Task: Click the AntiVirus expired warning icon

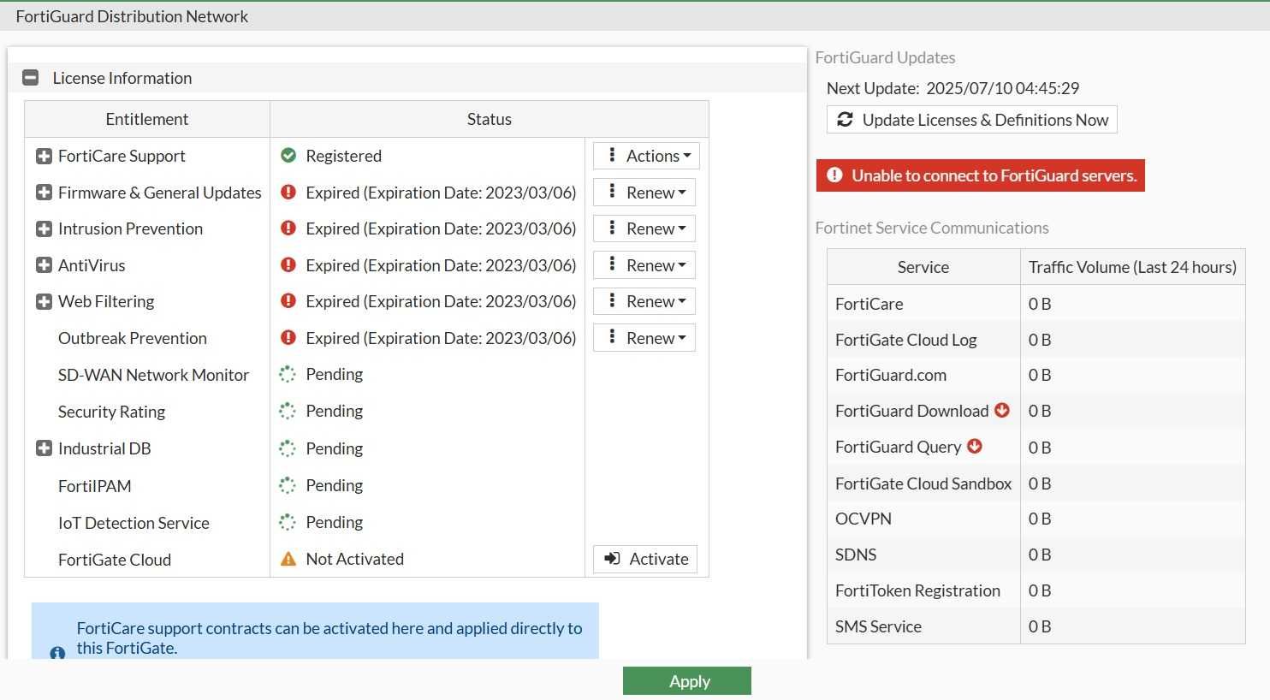Action: coord(288,265)
